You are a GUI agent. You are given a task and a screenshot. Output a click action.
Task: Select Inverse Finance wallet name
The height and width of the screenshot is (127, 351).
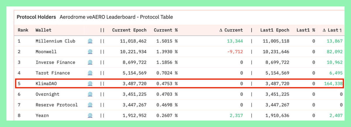pos(55,62)
